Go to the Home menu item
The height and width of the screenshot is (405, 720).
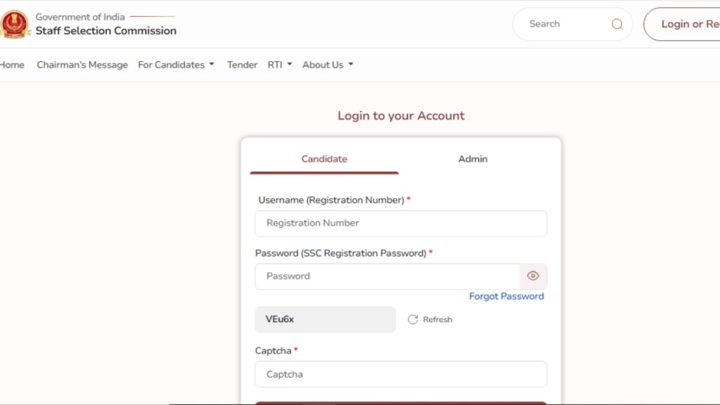pos(12,65)
